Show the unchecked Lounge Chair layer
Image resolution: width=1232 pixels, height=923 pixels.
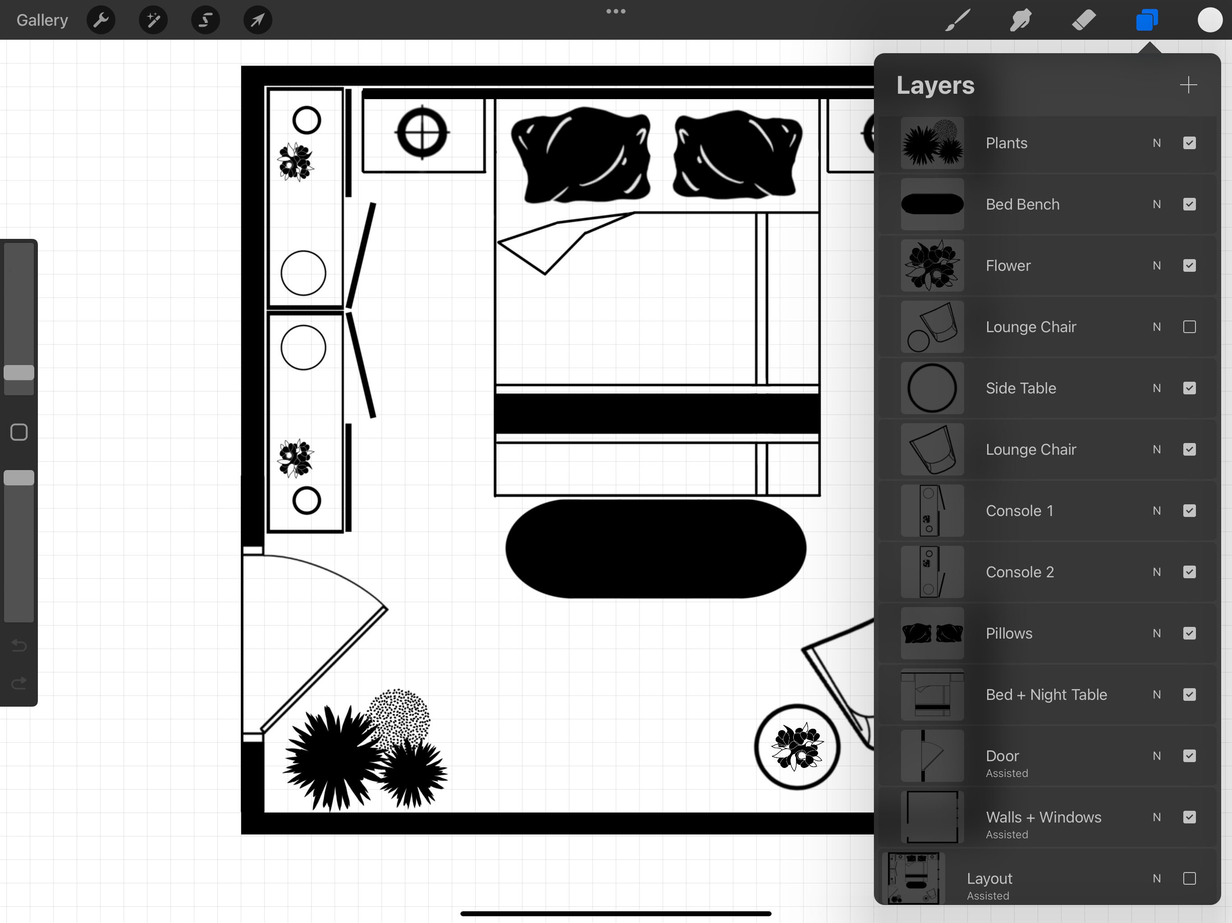(x=1190, y=327)
